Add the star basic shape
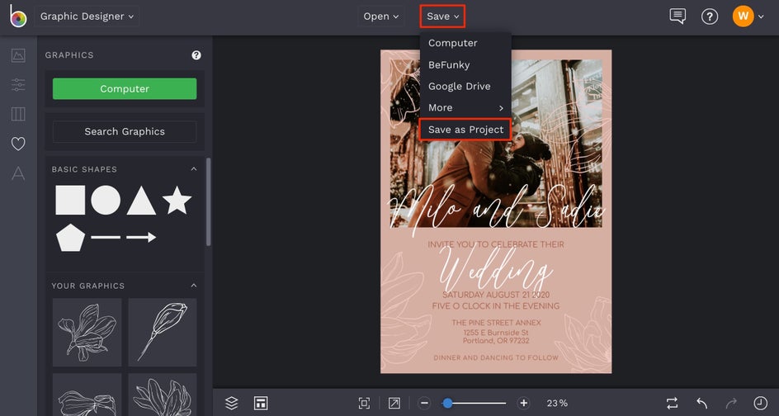Image resolution: width=779 pixels, height=416 pixels. tap(177, 201)
